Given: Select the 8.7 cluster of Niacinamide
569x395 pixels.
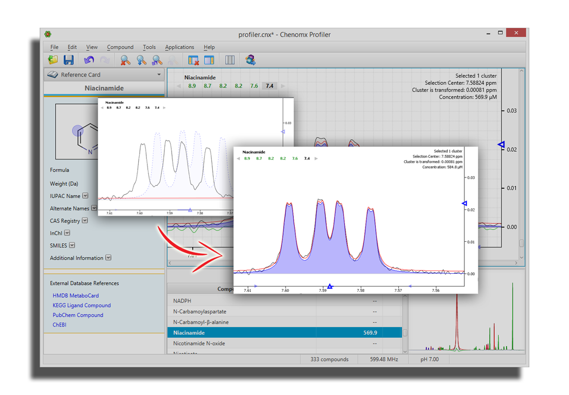Looking at the screenshot, I should coord(207,86).
